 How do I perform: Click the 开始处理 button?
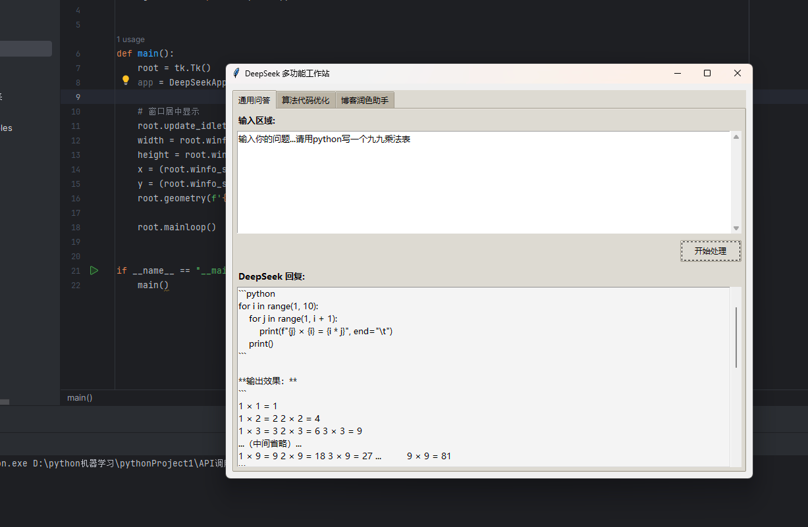click(711, 251)
